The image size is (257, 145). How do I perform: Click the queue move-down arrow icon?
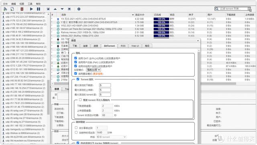pos(62,9)
